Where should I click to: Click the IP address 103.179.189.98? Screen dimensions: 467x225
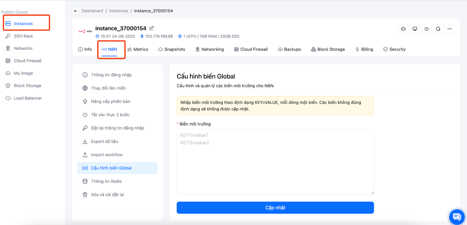[159, 36]
